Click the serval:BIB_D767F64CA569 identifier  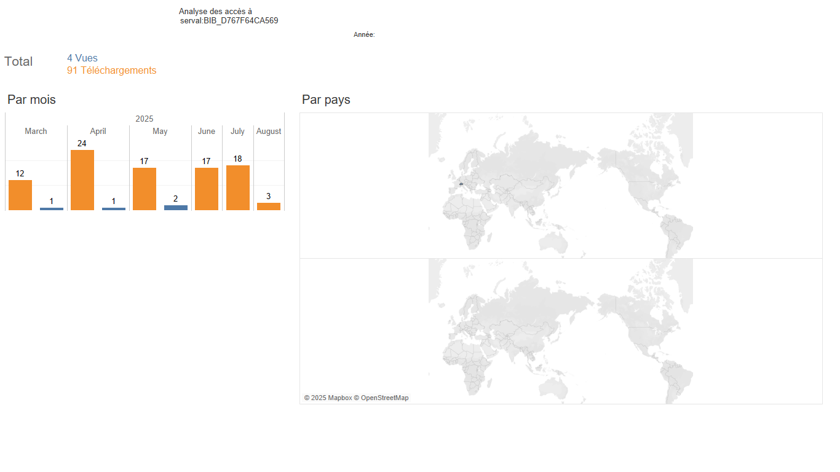[x=229, y=20]
